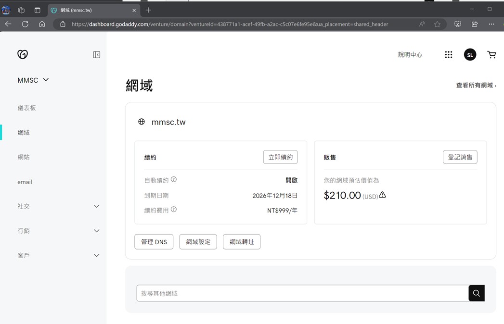The width and height of the screenshot is (504, 324).
Task: Open 網站 in the sidebar
Action: pos(24,157)
